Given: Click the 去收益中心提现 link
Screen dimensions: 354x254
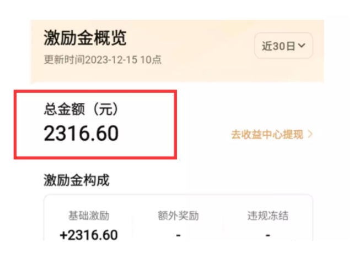Looking at the screenshot, I should (x=267, y=134).
